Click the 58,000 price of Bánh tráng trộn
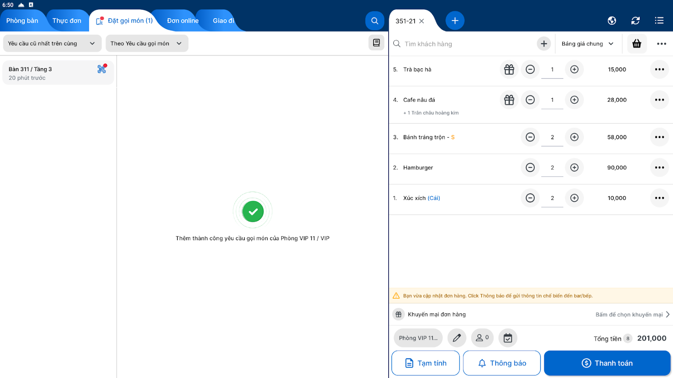Screen dimensions: 673x378 617,137
